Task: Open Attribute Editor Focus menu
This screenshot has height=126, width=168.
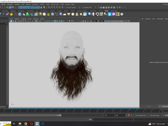Action: (x=154, y=19)
